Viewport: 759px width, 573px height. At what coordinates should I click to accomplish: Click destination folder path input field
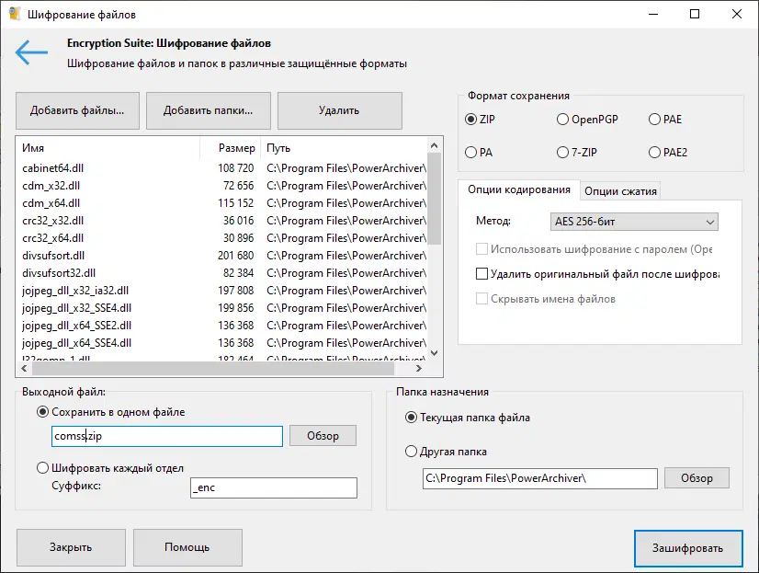click(539, 478)
